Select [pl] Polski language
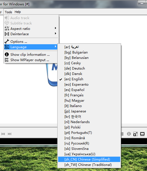This screenshot has height=171, width=147. pos(89,127)
